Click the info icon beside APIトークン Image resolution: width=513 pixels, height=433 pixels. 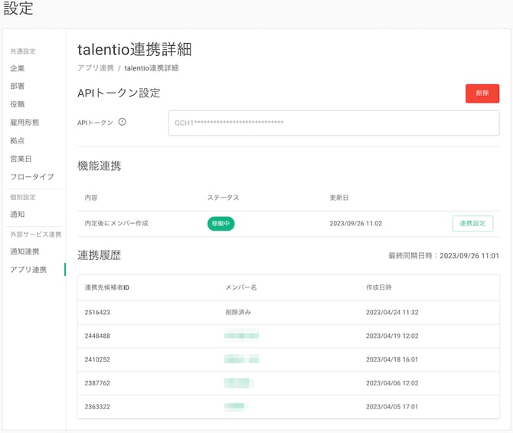pos(122,122)
